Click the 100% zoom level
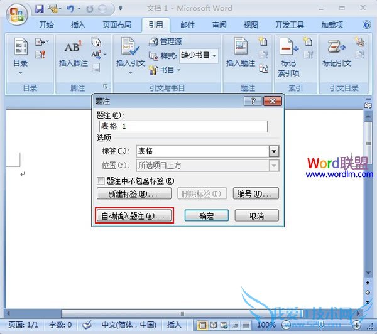This screenshot has height=334, width=377. (x=266, y=325)
